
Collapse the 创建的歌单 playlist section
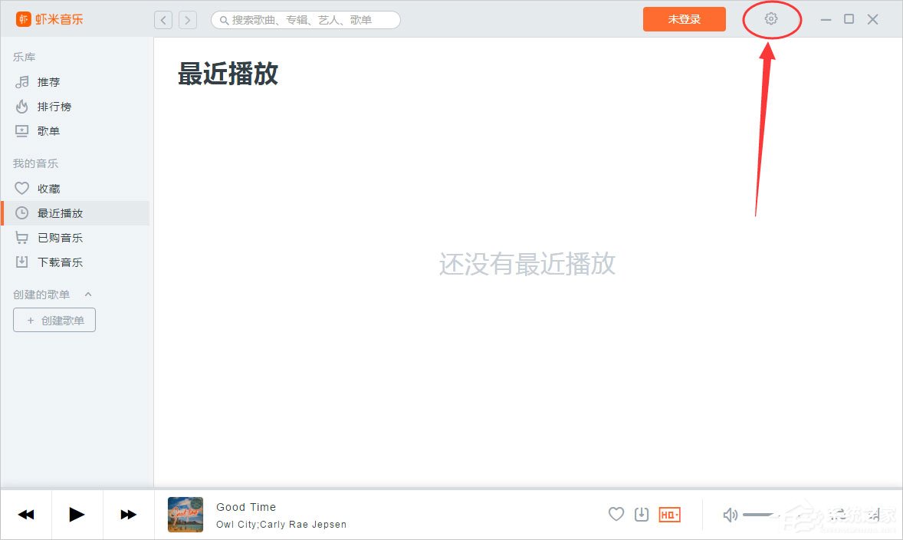pos(87,294)
